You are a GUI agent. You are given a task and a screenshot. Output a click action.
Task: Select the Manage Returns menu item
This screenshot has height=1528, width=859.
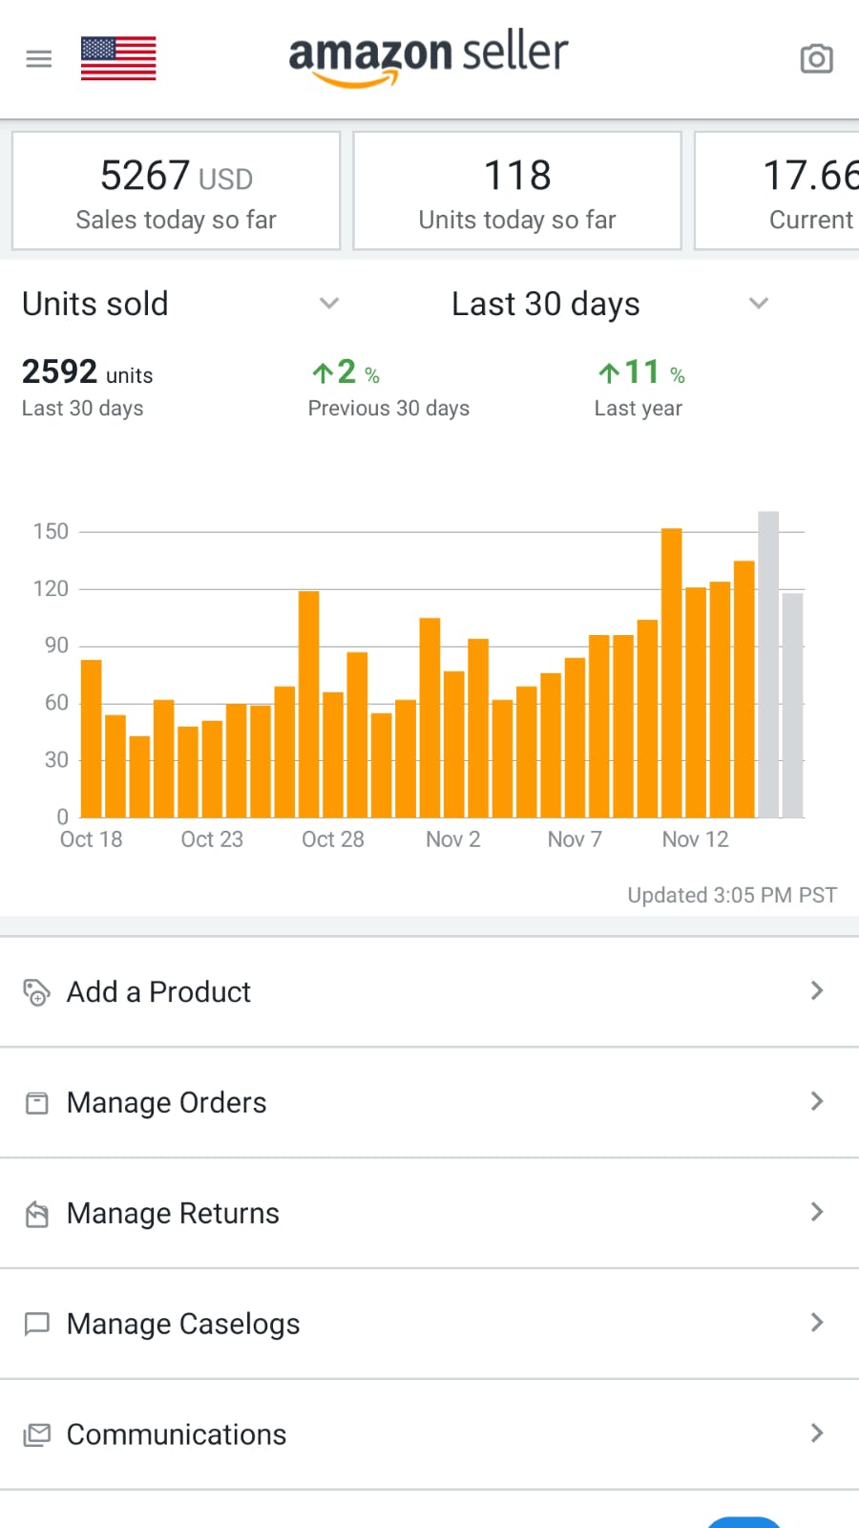click(x=173, y=1214)
